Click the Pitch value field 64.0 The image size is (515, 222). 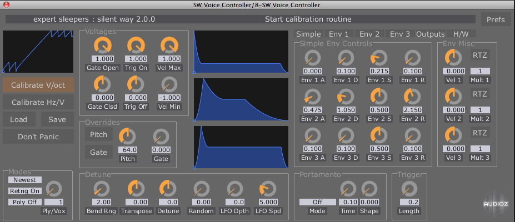tap(128, 150)
